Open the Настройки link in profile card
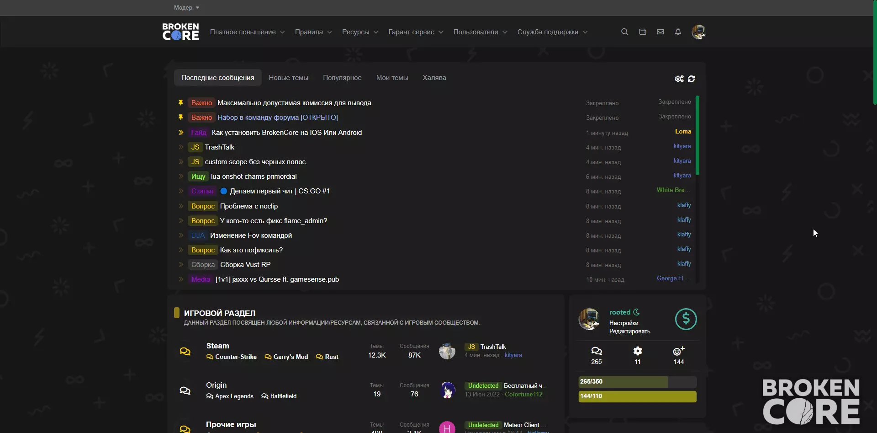This screenshot has width=877, height=433. [623, 323]
